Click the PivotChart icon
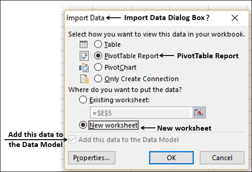 84,67
